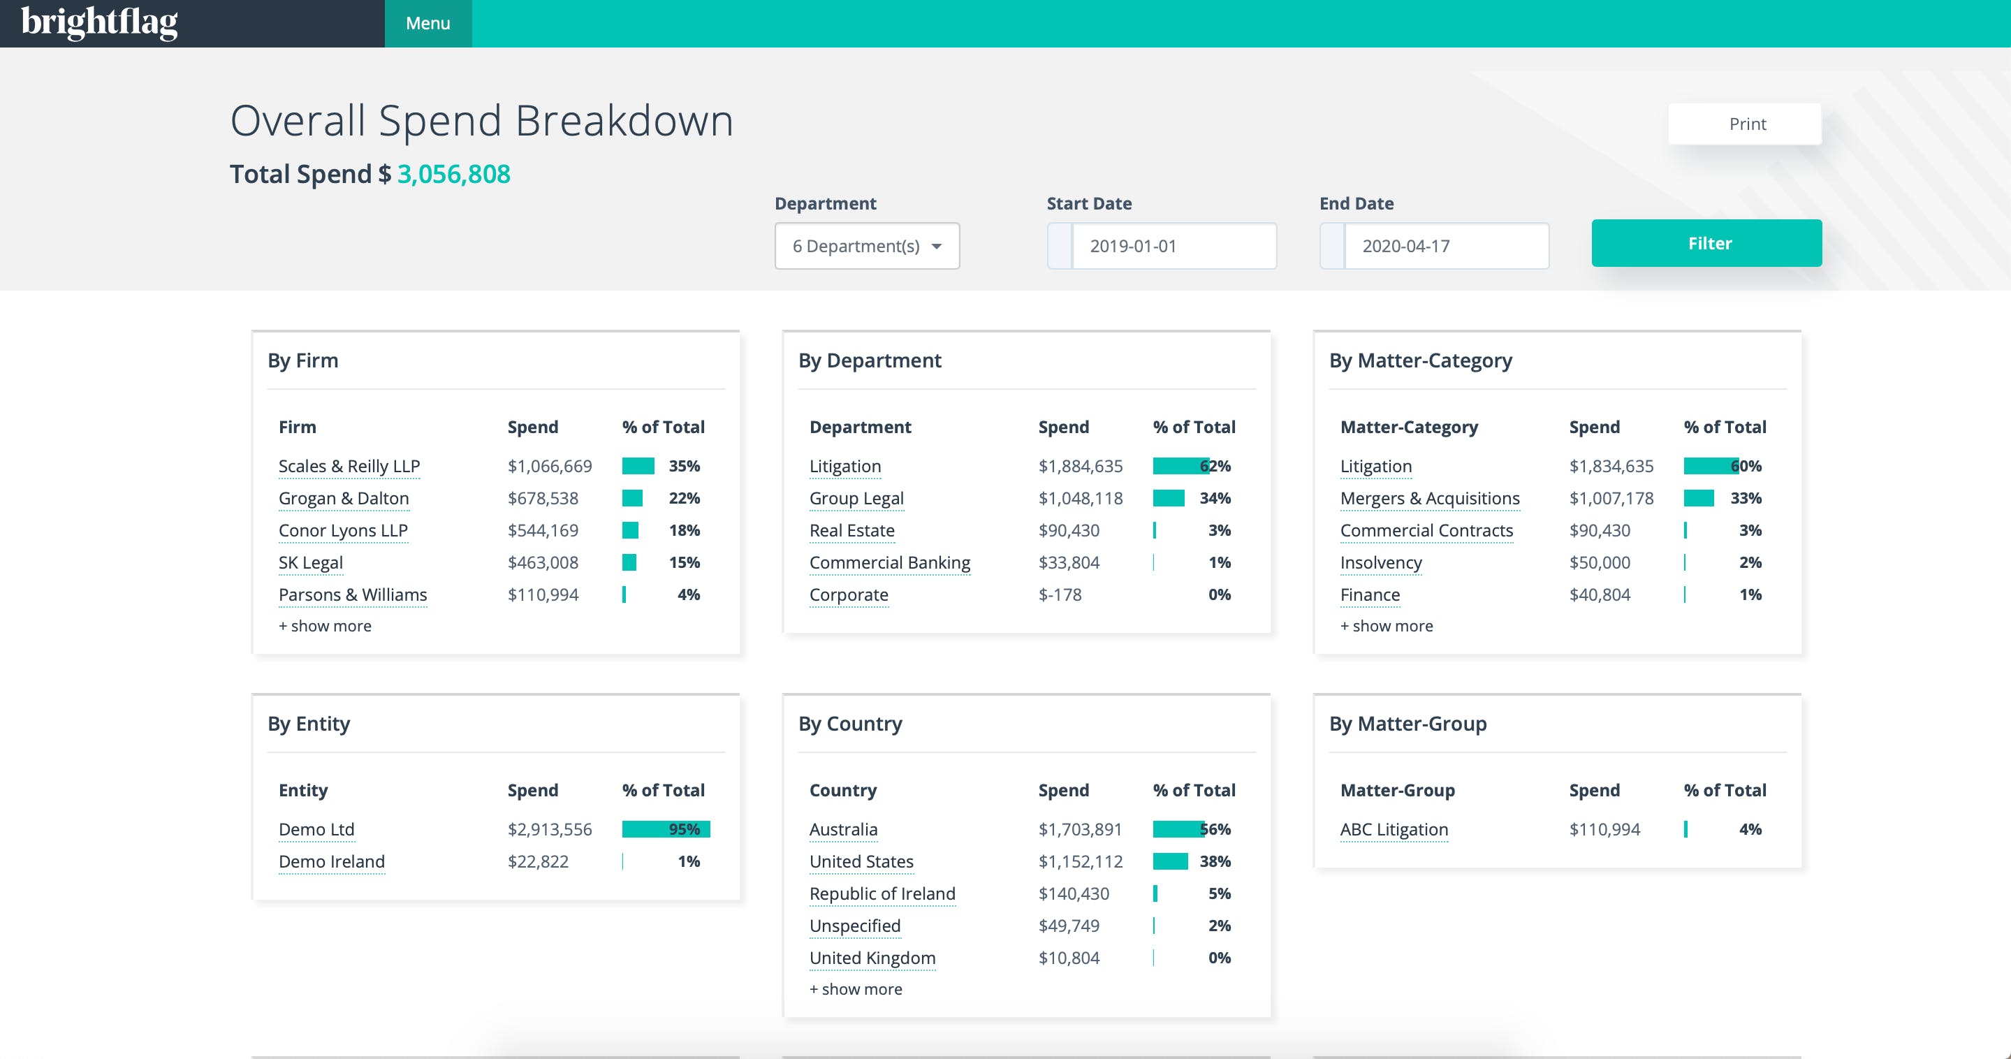Open Scales & Reilly LLP firm link
Image resolution: width=2011 pixels, height=1059 pixels.
pos(349,466)
